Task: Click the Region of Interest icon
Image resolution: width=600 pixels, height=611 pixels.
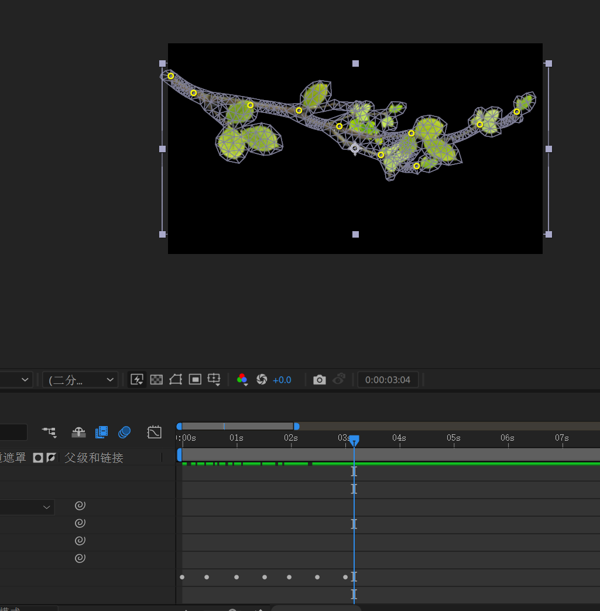Action: click(196, 380)
